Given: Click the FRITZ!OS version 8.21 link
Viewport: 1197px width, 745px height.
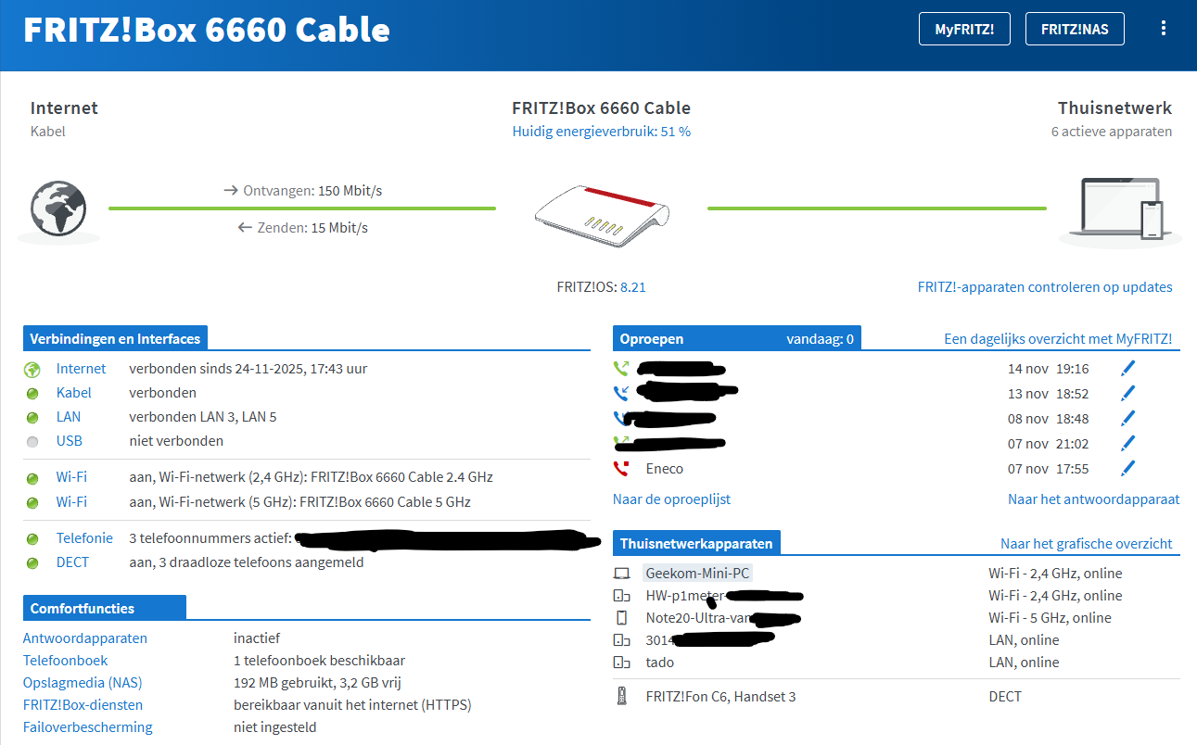Looking at the screenshot, I should 632,287.
